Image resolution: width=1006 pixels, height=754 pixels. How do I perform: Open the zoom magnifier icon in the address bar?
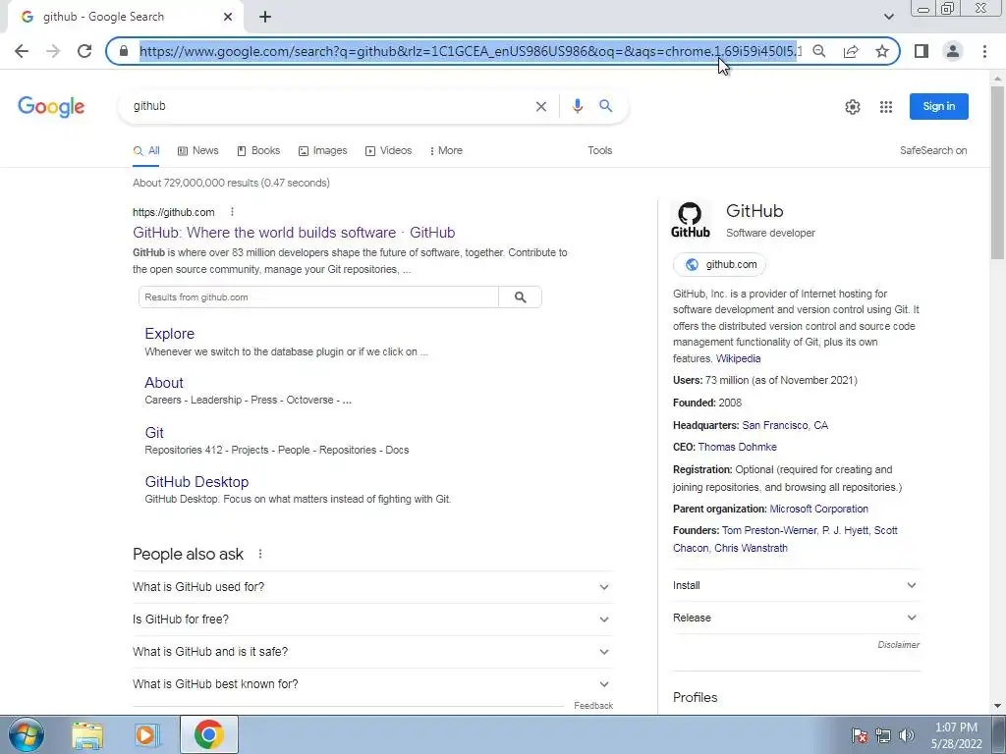tap(819, 51)
